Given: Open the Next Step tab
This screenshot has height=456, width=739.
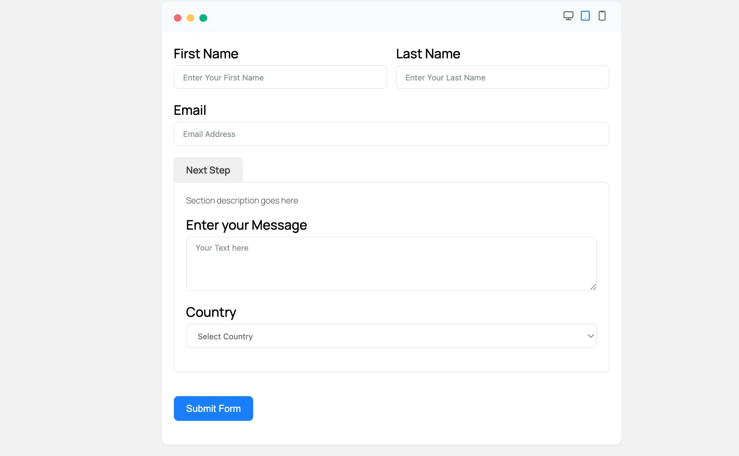Looking at the screenshot, I should [x=208, y=170].
